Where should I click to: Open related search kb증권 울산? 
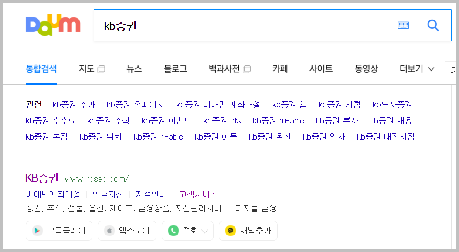click(270, 137)
